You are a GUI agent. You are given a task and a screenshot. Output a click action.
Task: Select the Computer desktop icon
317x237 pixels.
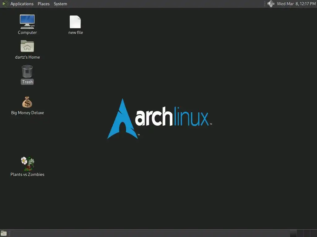click(x=27, y=22)
